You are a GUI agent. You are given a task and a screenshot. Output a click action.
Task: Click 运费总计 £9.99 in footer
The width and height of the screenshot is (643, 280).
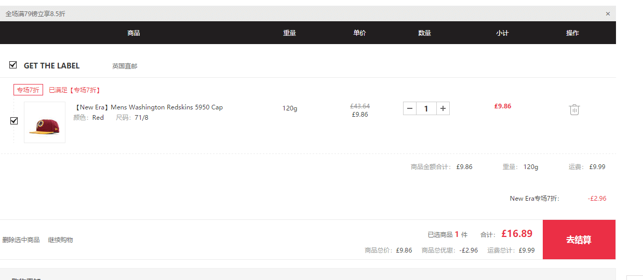coord(511,250)
